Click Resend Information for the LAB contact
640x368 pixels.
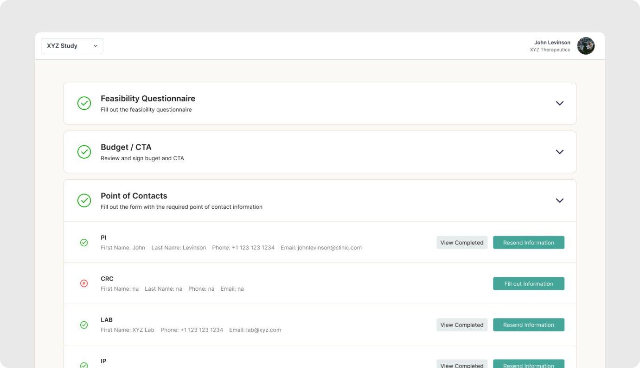point(528,325)
